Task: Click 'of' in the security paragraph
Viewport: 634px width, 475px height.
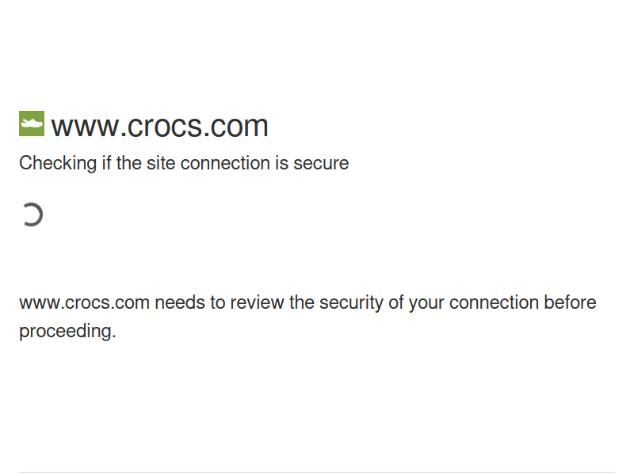Action: coord(396,303)
